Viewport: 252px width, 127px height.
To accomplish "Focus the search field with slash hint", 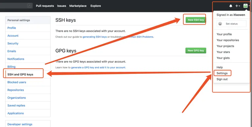I will point(15,6).
